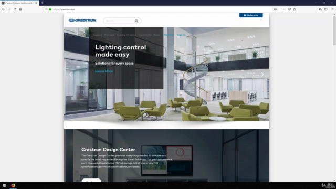The height and width of the screenshot is (189, 336).
Task: Show the next carousel slide
Action: coord(262,75)
